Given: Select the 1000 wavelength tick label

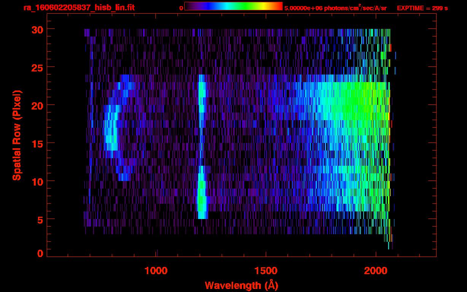Looking at the screenshot, I should [156, 271].
